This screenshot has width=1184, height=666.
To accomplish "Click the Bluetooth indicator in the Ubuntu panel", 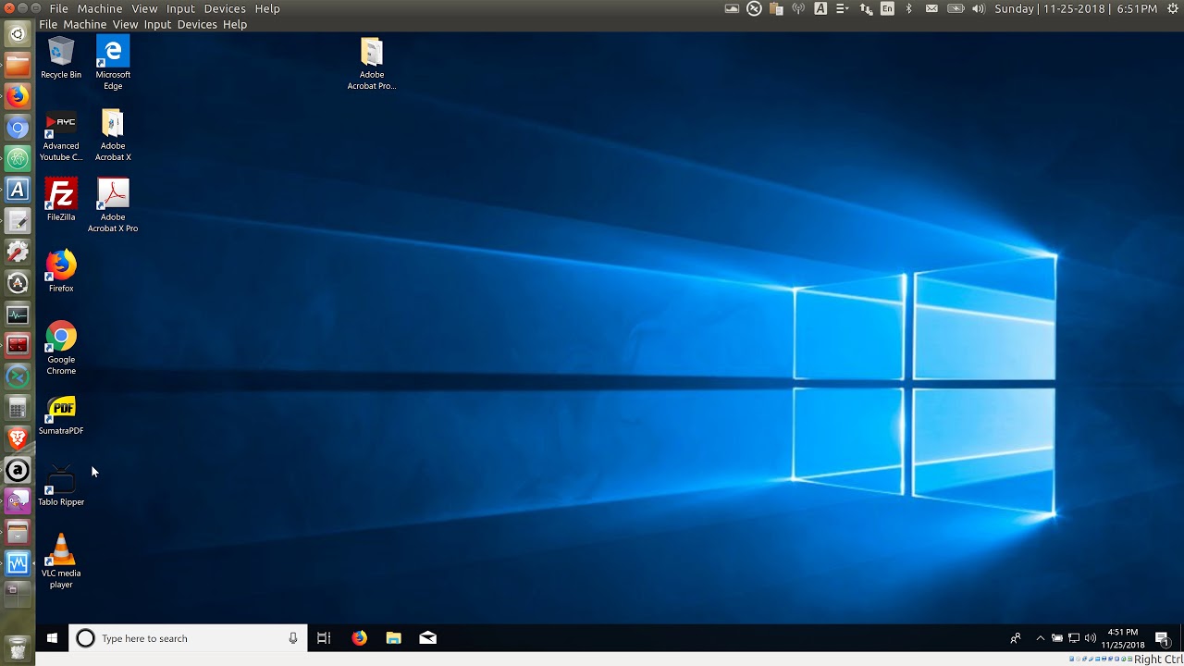I will (x=909, y=8).
